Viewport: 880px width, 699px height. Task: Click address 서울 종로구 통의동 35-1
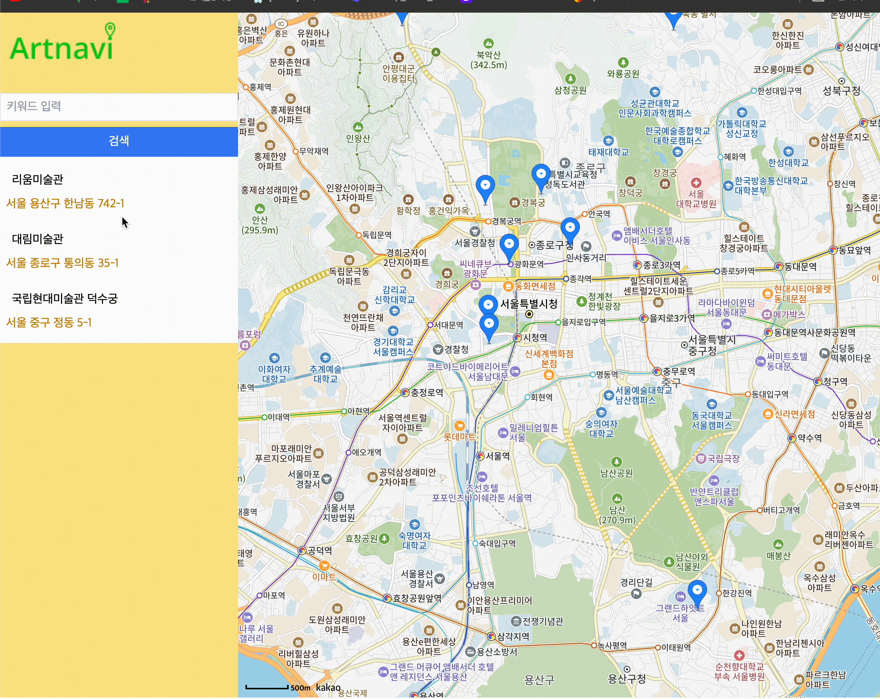(62, 263)
